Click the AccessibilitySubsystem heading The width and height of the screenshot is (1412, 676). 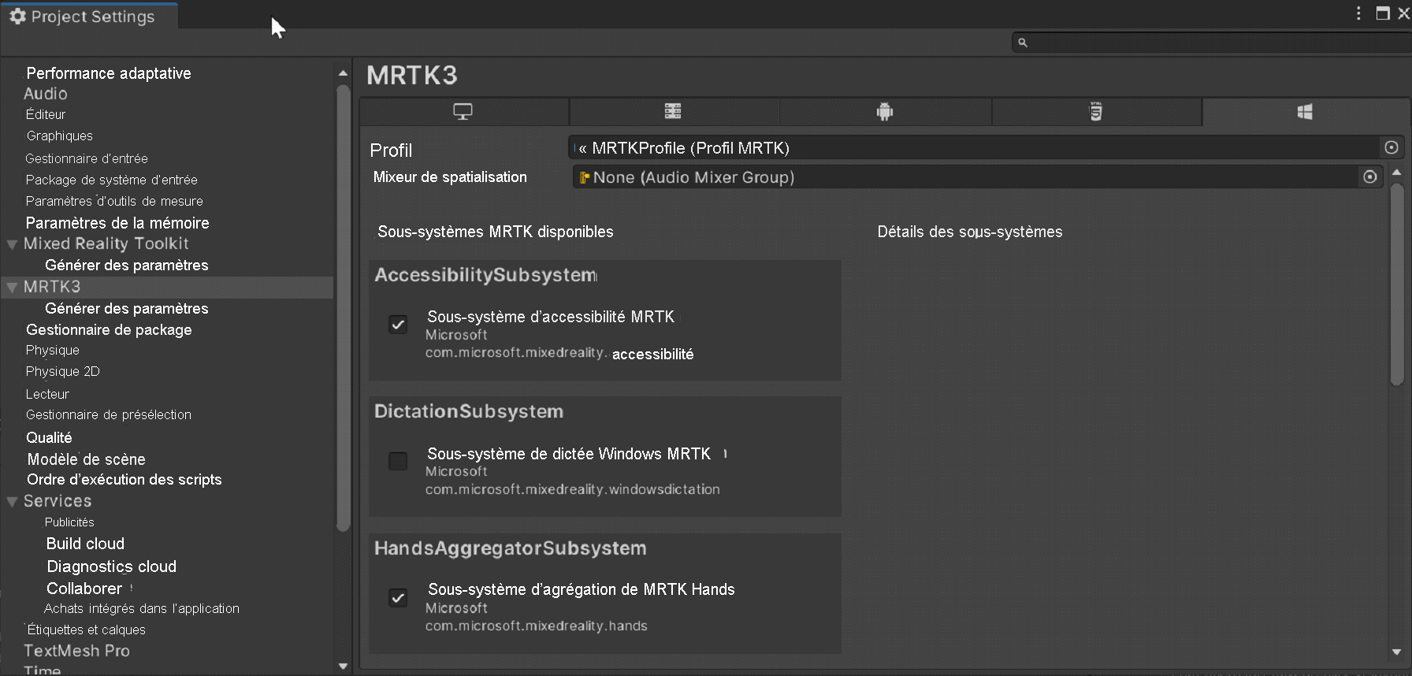click(x=486, y=275)
